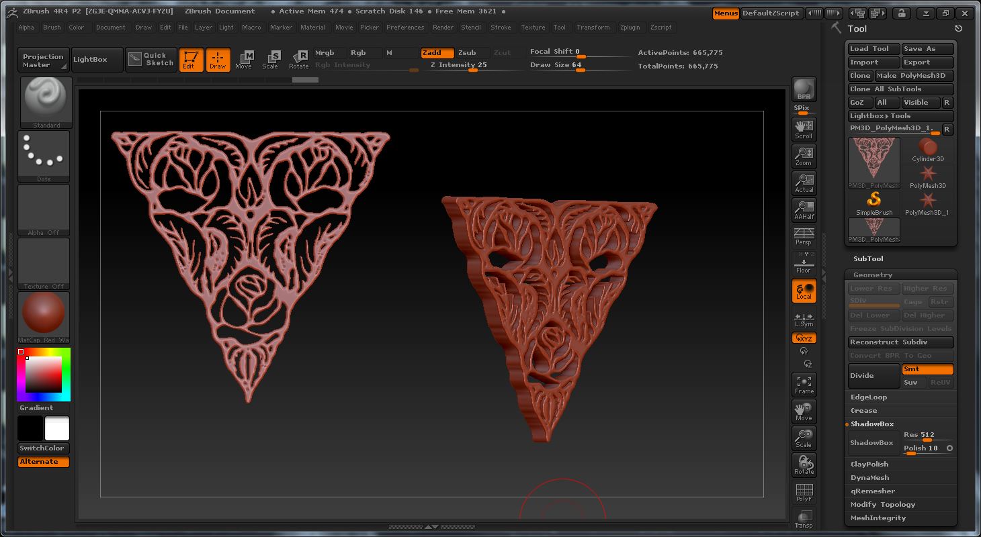Open the Render menu
The width and height of the screenshot is (981, 537).
pos(443,28)
